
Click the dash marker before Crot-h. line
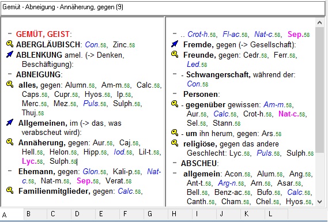[175, 33]
